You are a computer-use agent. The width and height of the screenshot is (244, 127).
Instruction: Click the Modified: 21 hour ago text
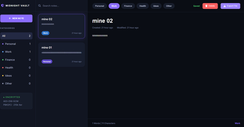coord(128,28)
